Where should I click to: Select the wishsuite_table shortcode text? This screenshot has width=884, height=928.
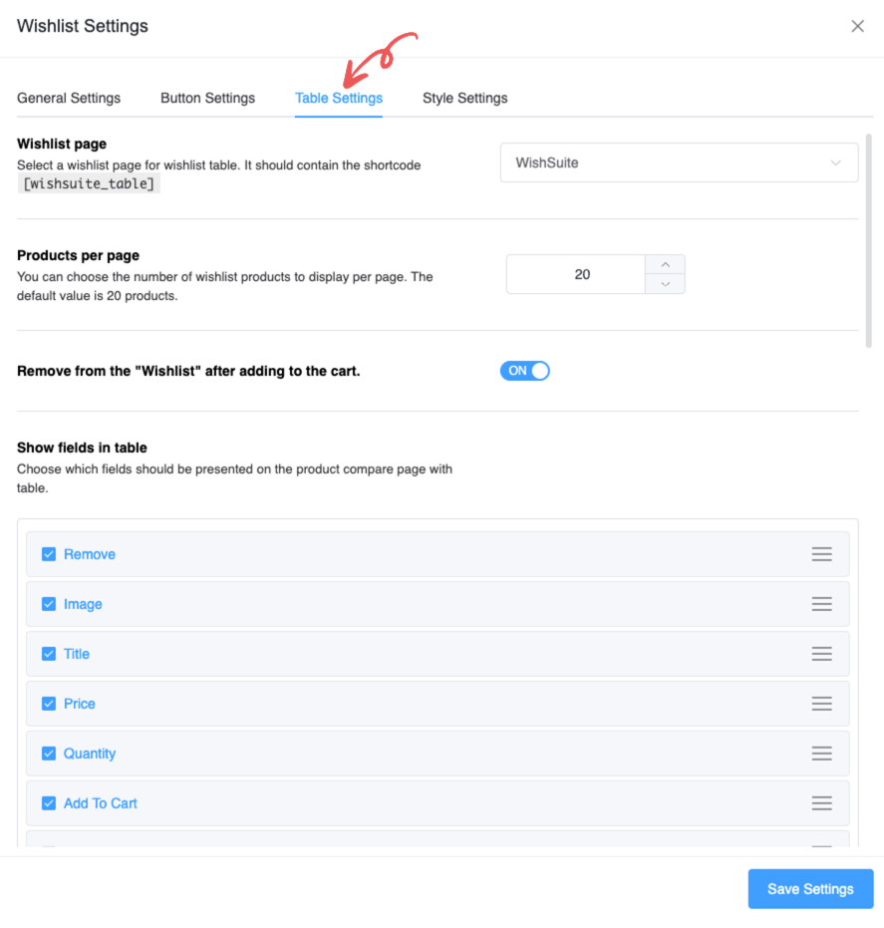(x=89, y=182)
